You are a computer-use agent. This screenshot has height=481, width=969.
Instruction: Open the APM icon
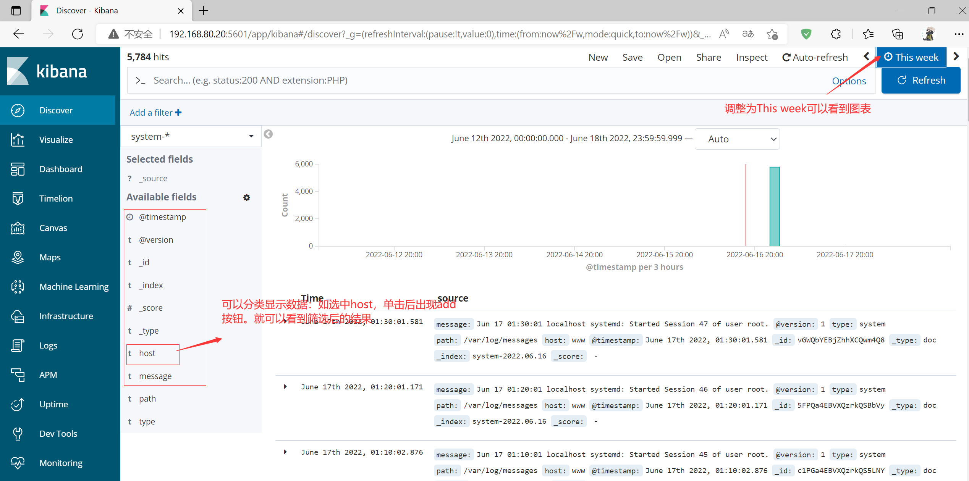(18, 375)
